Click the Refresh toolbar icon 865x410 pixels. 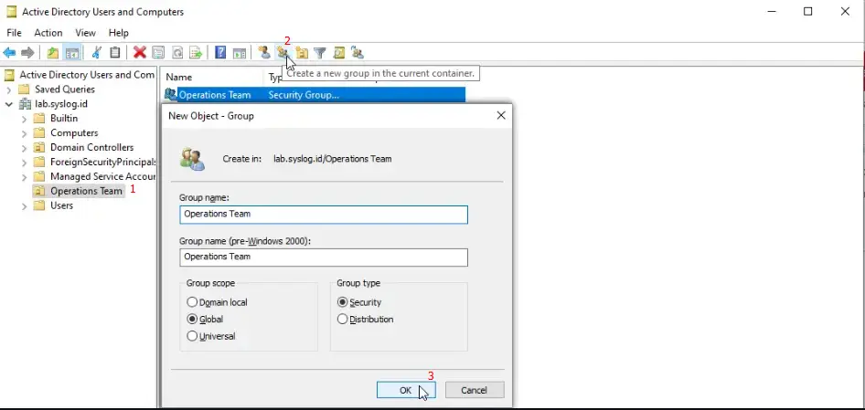(177, 53)
